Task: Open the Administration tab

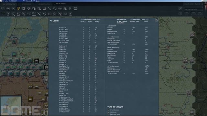Action: (x=44, y=4)
